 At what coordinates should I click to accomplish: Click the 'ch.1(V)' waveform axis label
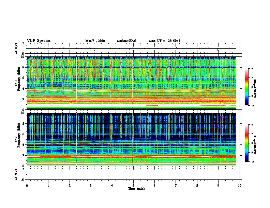(x=16, y=48)
